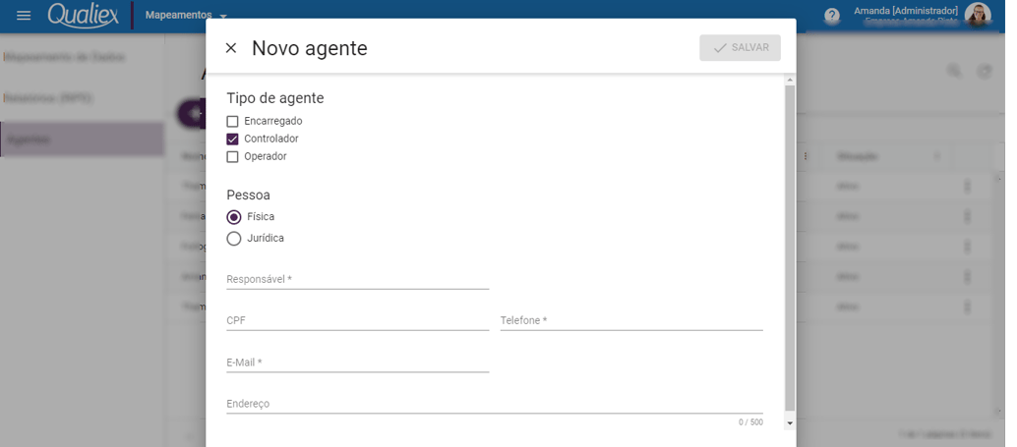Screen dimensions: 1017x447
Task: Open first row's three-dot actions menu
Action: pos(967,187)
